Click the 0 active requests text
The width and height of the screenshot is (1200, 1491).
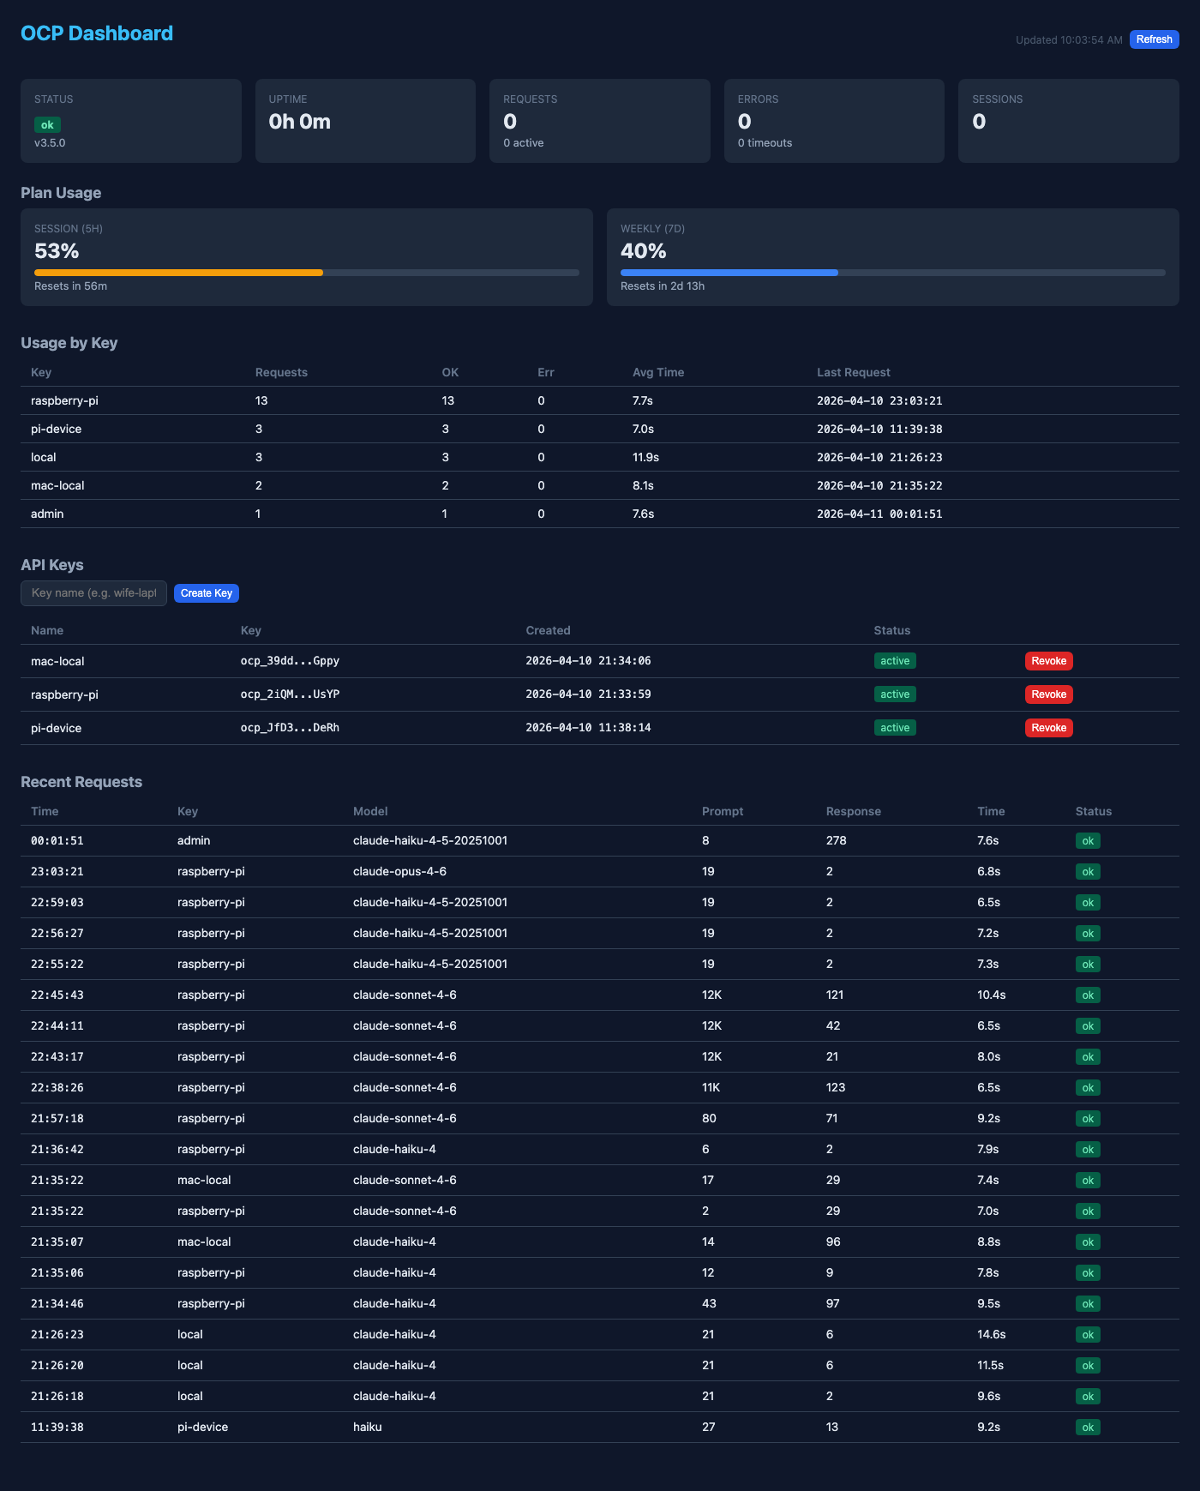pos(524,143)
